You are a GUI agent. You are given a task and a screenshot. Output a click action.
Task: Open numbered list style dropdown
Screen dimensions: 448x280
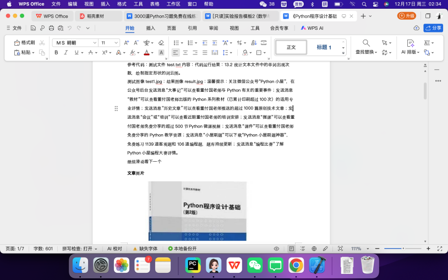196,43
